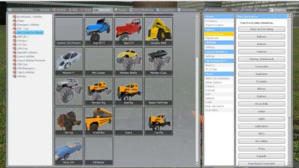Spawn the Mini Cooper vehicle
The height and width of the screenshot is (168, 299).
(99, 61)
